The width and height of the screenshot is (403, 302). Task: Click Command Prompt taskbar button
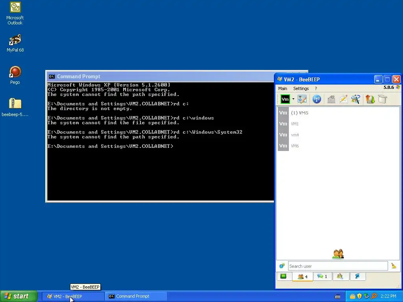click(x=136, y=296)
